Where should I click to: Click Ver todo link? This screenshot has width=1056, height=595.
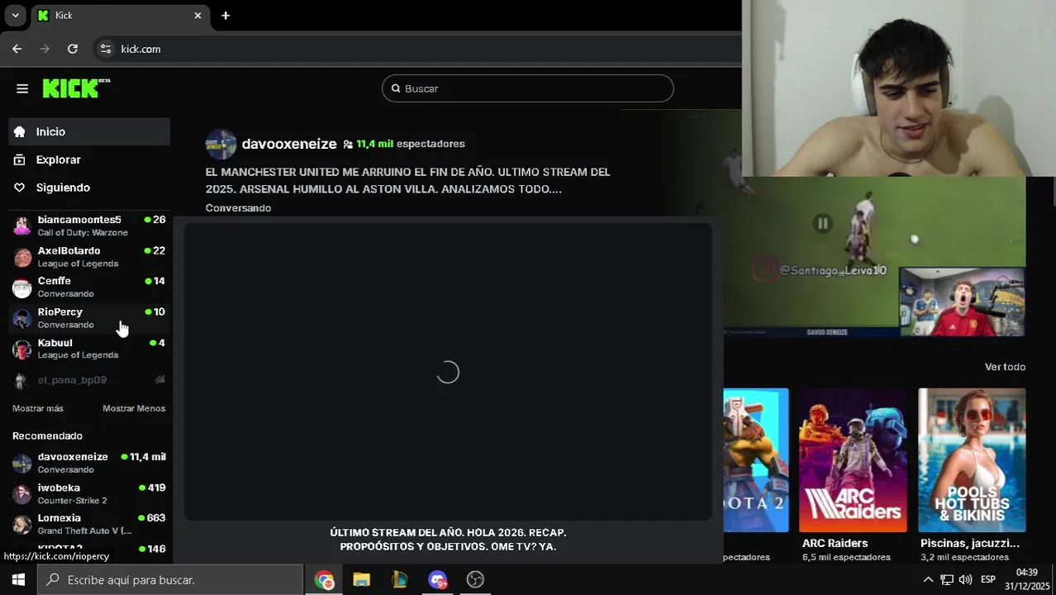point(1005,367)
